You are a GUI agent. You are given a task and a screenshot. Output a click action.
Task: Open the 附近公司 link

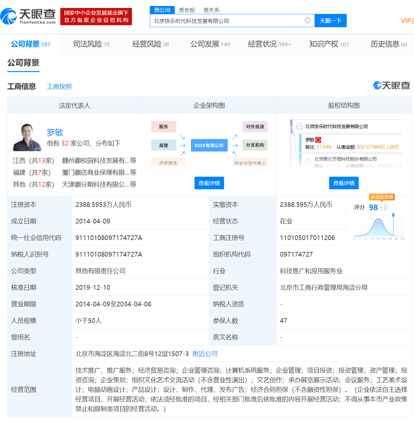coord(204,354)
